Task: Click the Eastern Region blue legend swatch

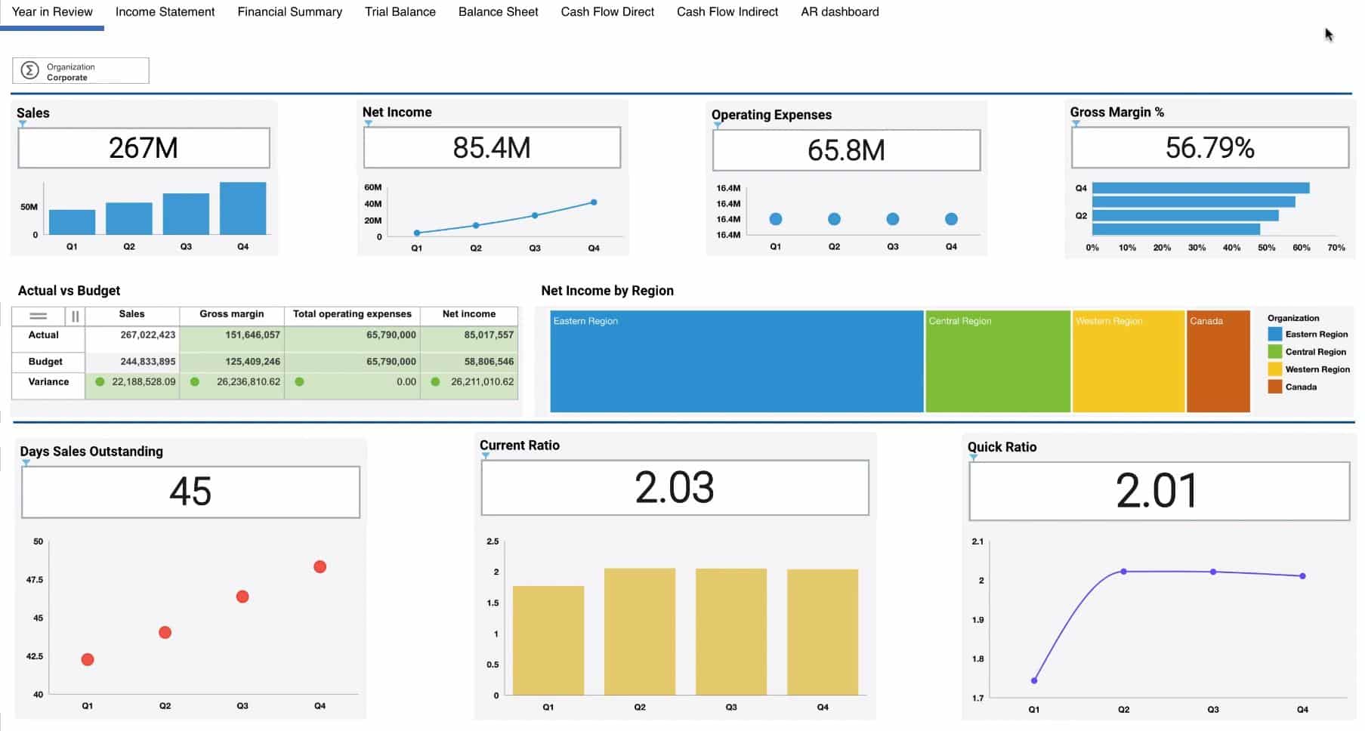Action: [1274, 335]
